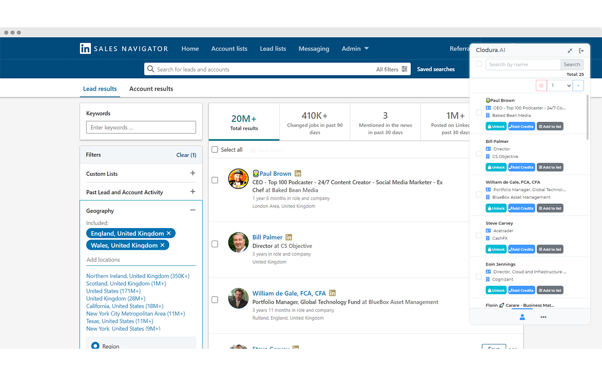Open BlueBox Asset Management company link
This screenshot has width=602, height=376.
403,302
